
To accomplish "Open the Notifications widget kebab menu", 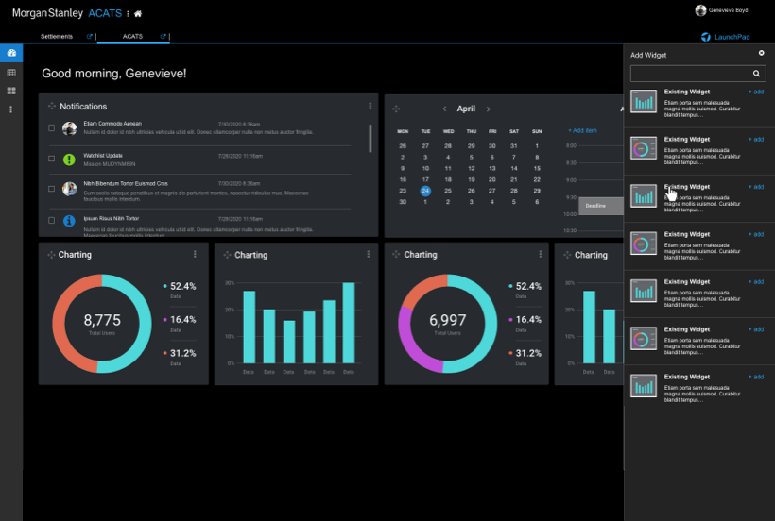I will [370, 107].
